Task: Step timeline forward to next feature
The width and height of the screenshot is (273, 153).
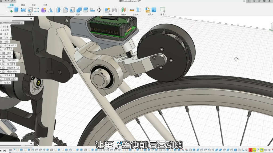Action: point(5,150)
